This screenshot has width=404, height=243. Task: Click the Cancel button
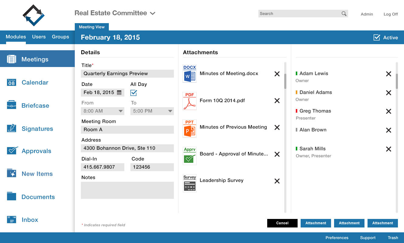pyautogui.click(x=282, y=223)
